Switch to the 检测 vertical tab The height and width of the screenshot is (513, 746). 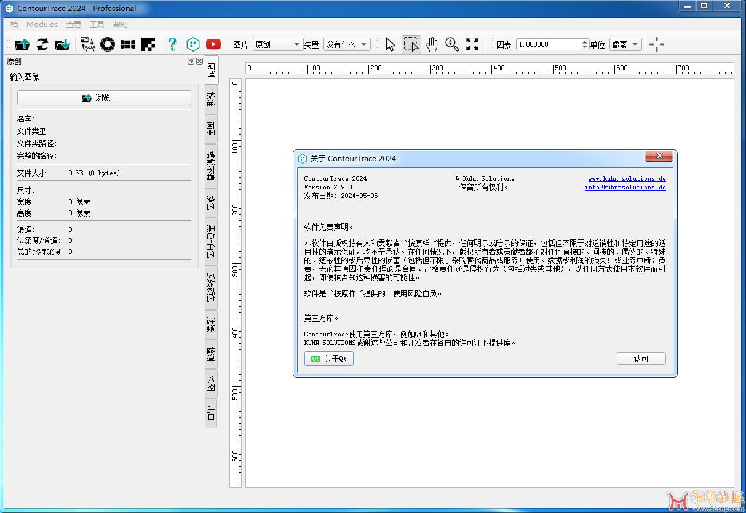[211, 354]
